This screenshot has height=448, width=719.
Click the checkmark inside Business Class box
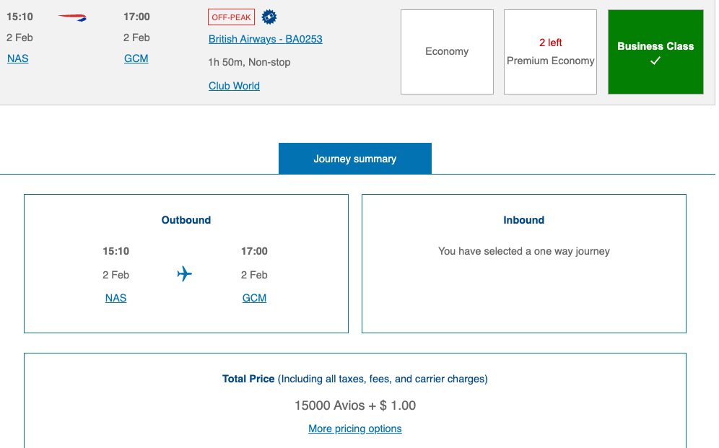click(x=655, y=61)
